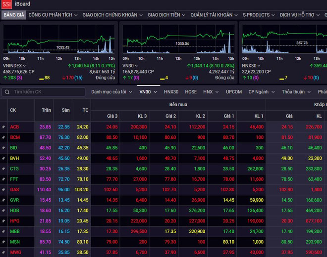Pin the MWG stock row
Viewport: 327px width, 257px height.
[3, 253]
